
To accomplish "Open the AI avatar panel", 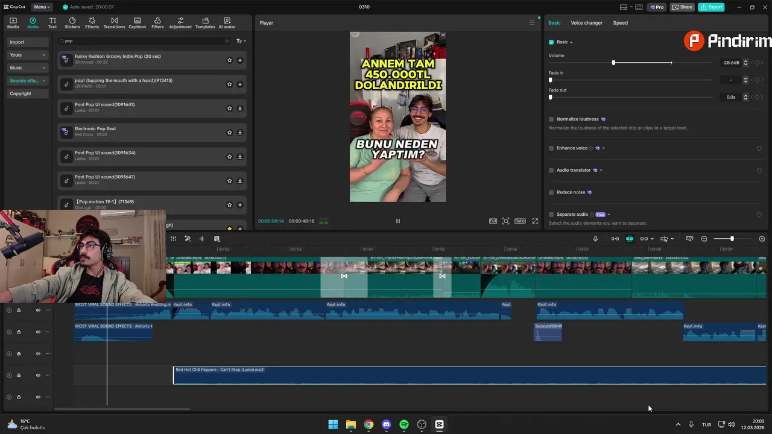I will click(227, 23).
